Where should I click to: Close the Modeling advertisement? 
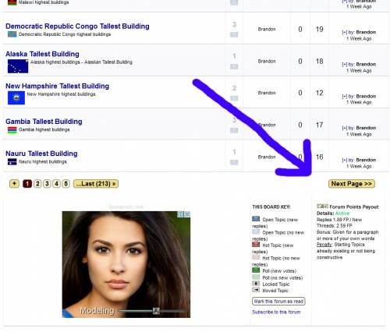pos(187,214)
